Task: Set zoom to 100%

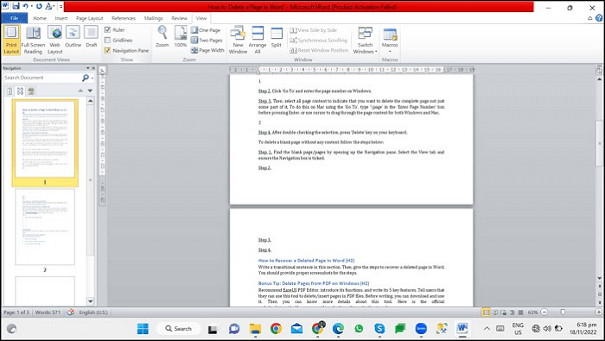Action: coord(180,37)
